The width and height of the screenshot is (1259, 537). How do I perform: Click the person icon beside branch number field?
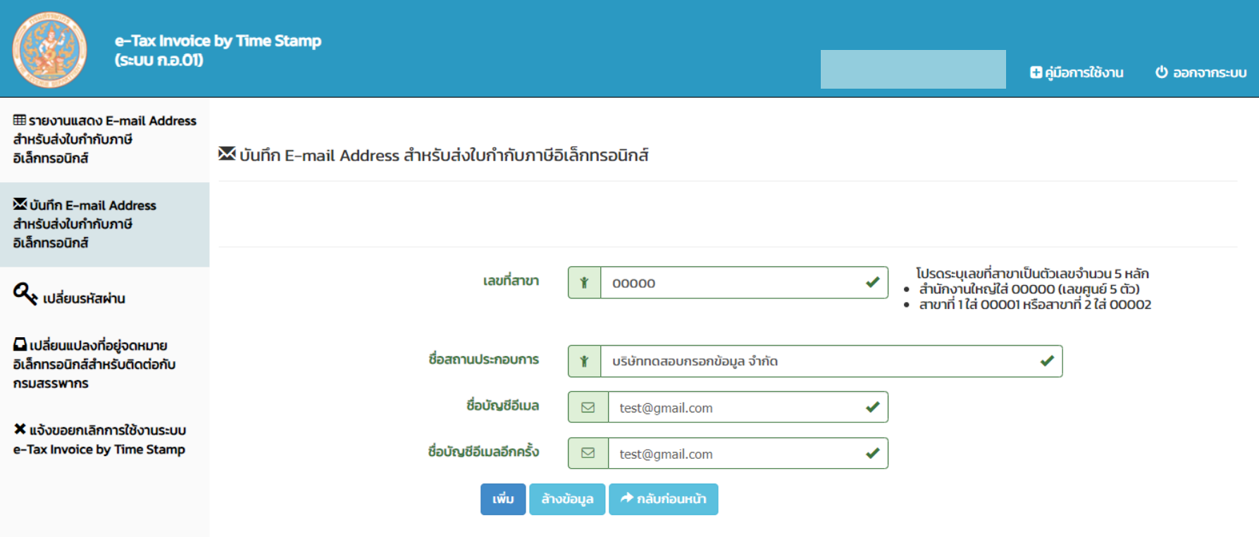tap(584, 283)
